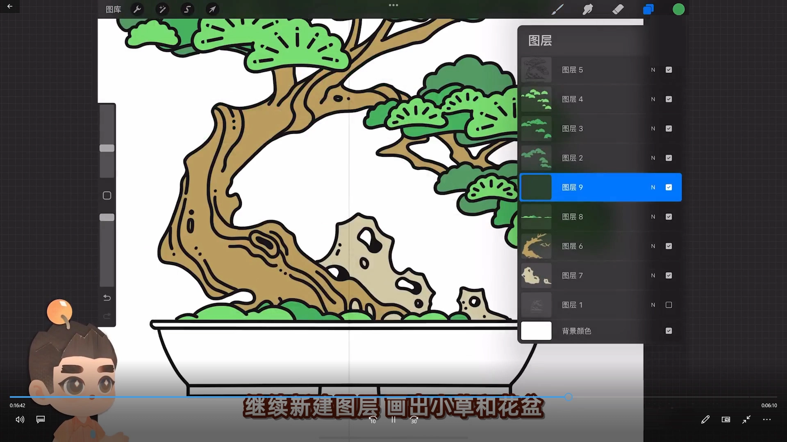
Task: Open the wrench Actions menu
Action: [x=137, y=9]
